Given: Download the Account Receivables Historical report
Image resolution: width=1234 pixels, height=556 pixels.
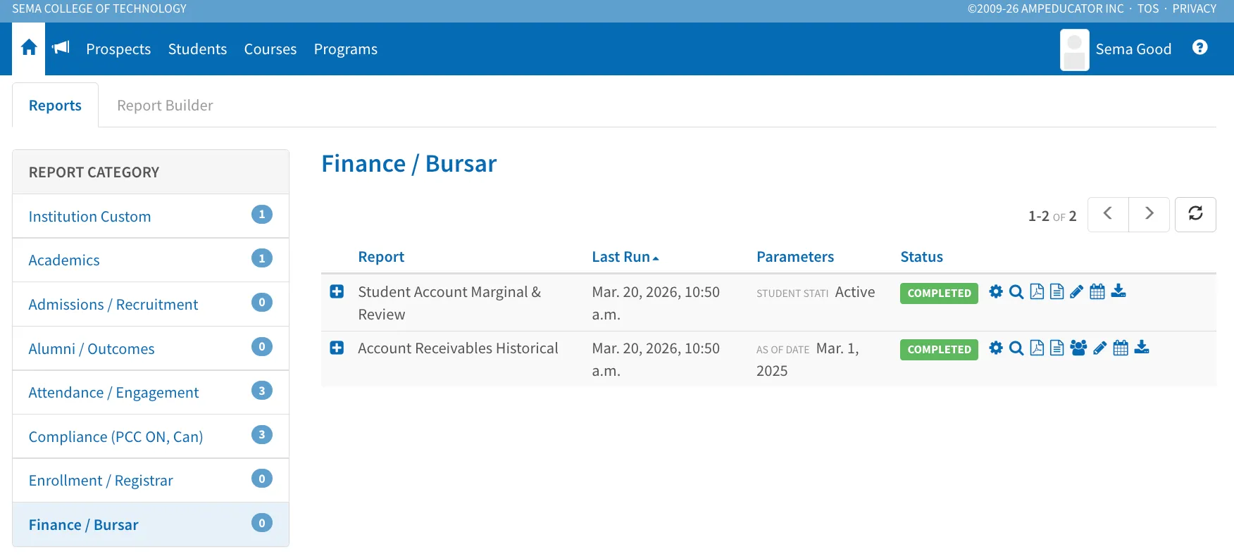Looking at the screenshot, I should click(x=1142, y=348).
